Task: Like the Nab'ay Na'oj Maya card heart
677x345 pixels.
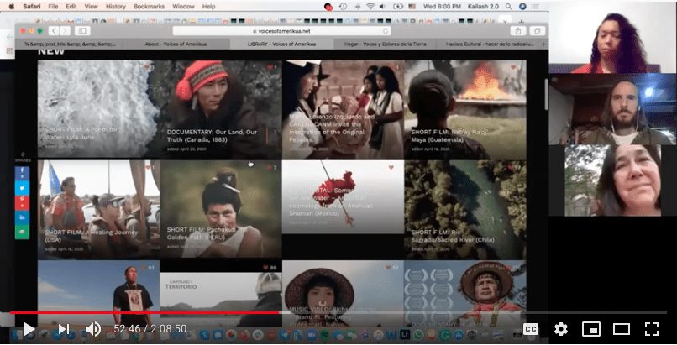Action: pos(513,67)
